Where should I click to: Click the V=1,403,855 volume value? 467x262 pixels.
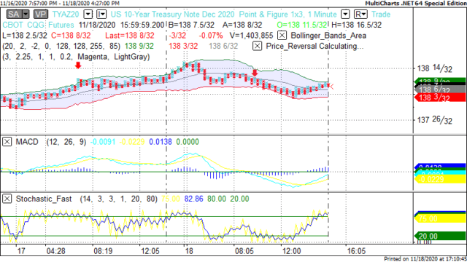click(251, 36)
